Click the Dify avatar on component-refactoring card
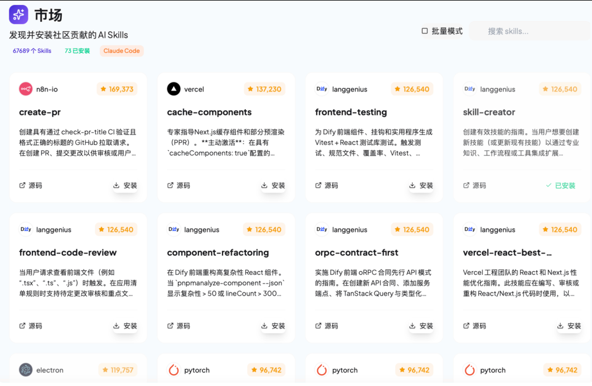The width and height of the screenshot is (592, 386). [174, 230]
